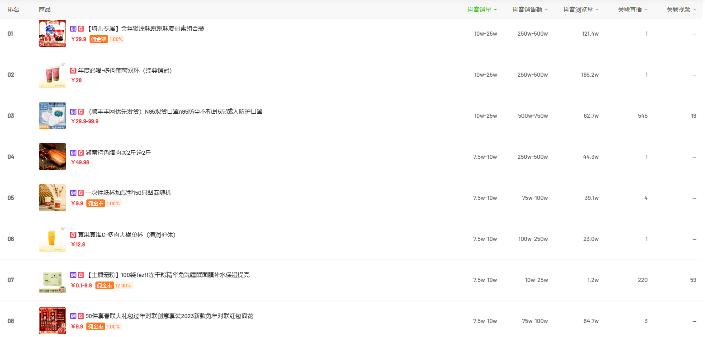Image resolution: width=705 pixels, height=337 pixels.
Task: Open 金丝猴 candy product thumbnail
Action: (52, 33)
